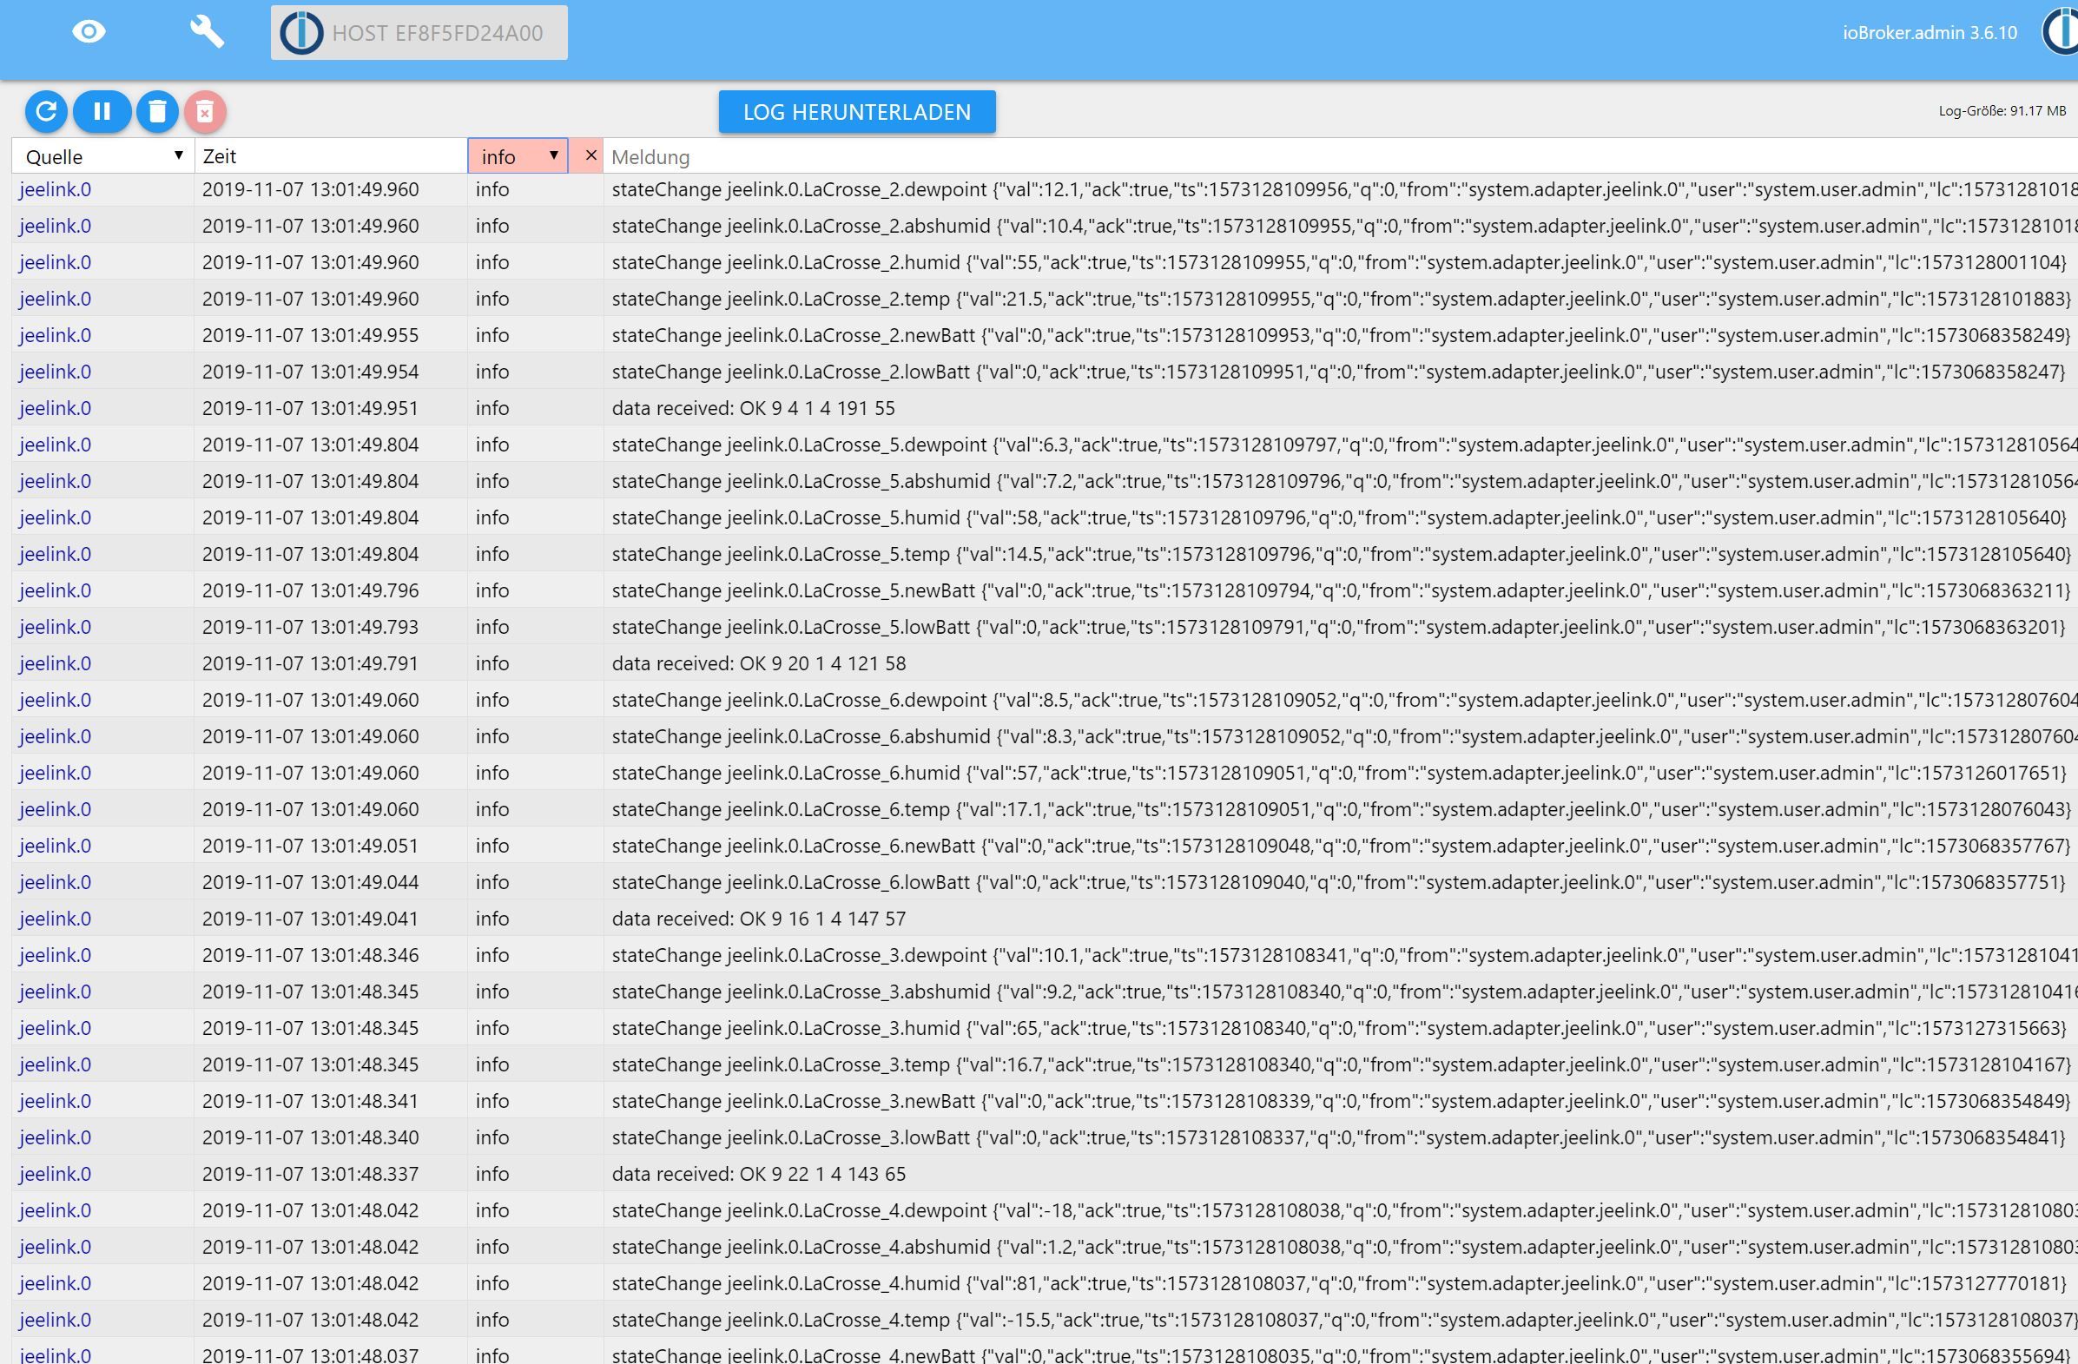Clear the info severity filter with X

click(590, 155)
